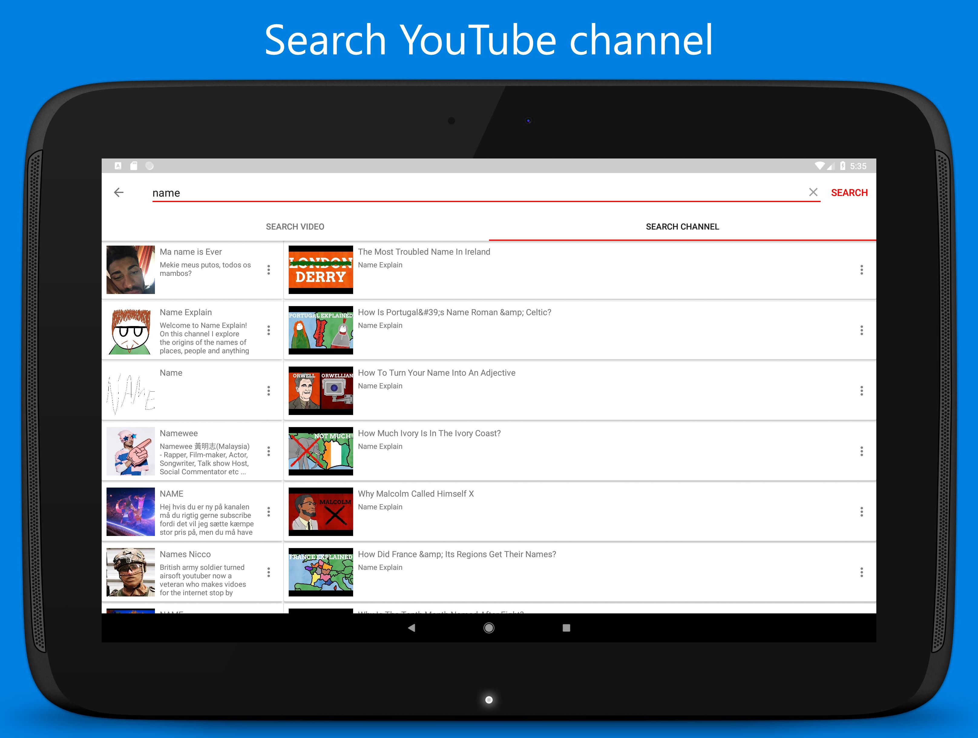Viewport: 978px width, 738px height.
Task: Clear the search text with X icon
Action: [813, 192]
